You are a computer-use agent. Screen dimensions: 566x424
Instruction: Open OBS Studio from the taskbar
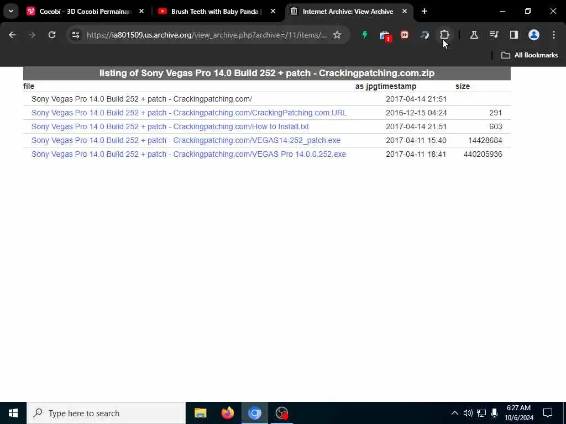(x=281, y=413)
